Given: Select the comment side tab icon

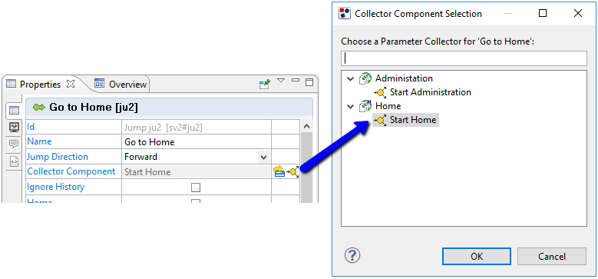Looking at the screenshot, I should pyautogui.click(x=14, y=144).
